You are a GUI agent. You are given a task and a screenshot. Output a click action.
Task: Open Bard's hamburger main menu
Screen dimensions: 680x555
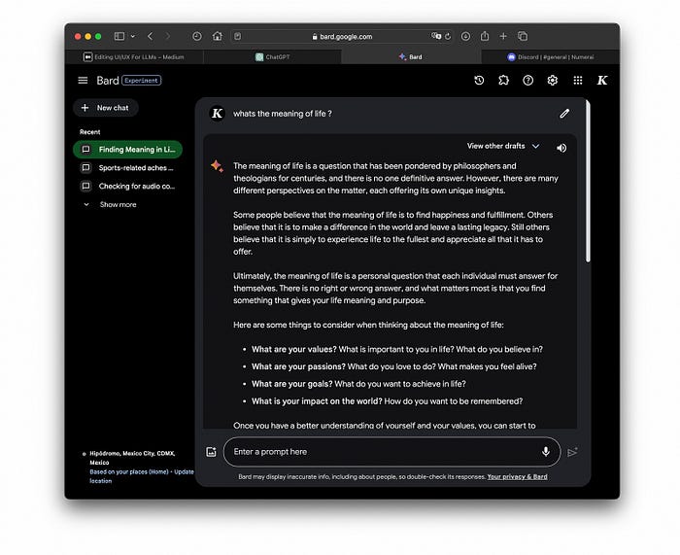pyautogui.click(x=83, y=81)
